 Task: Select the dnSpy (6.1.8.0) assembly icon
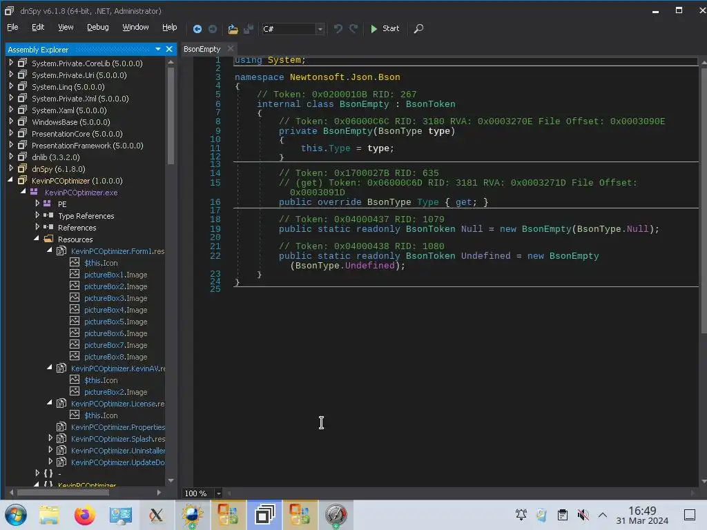pos(22,168)
